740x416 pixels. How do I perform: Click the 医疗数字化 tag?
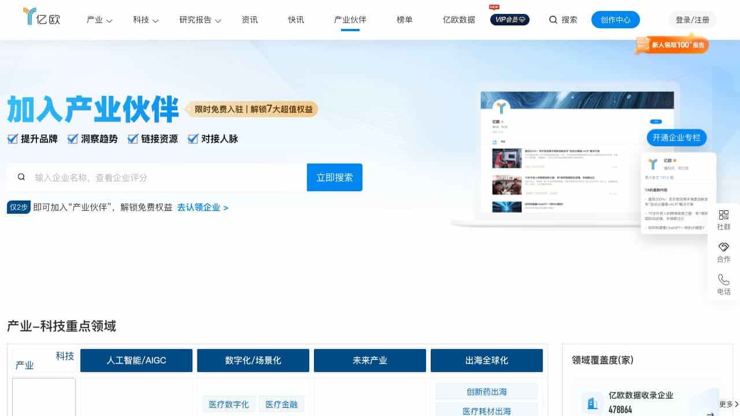pyautogui.click(x=229, y=404)
